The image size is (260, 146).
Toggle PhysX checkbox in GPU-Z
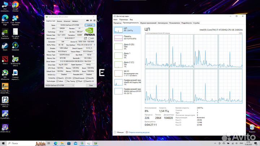point(77,81)
